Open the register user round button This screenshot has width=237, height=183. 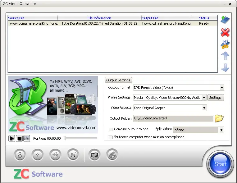point(20,155)
